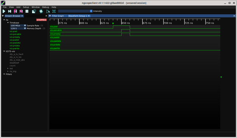Close the Stream Browser dock panel
The height and width of the screenshot is (138, 237).
46,16
